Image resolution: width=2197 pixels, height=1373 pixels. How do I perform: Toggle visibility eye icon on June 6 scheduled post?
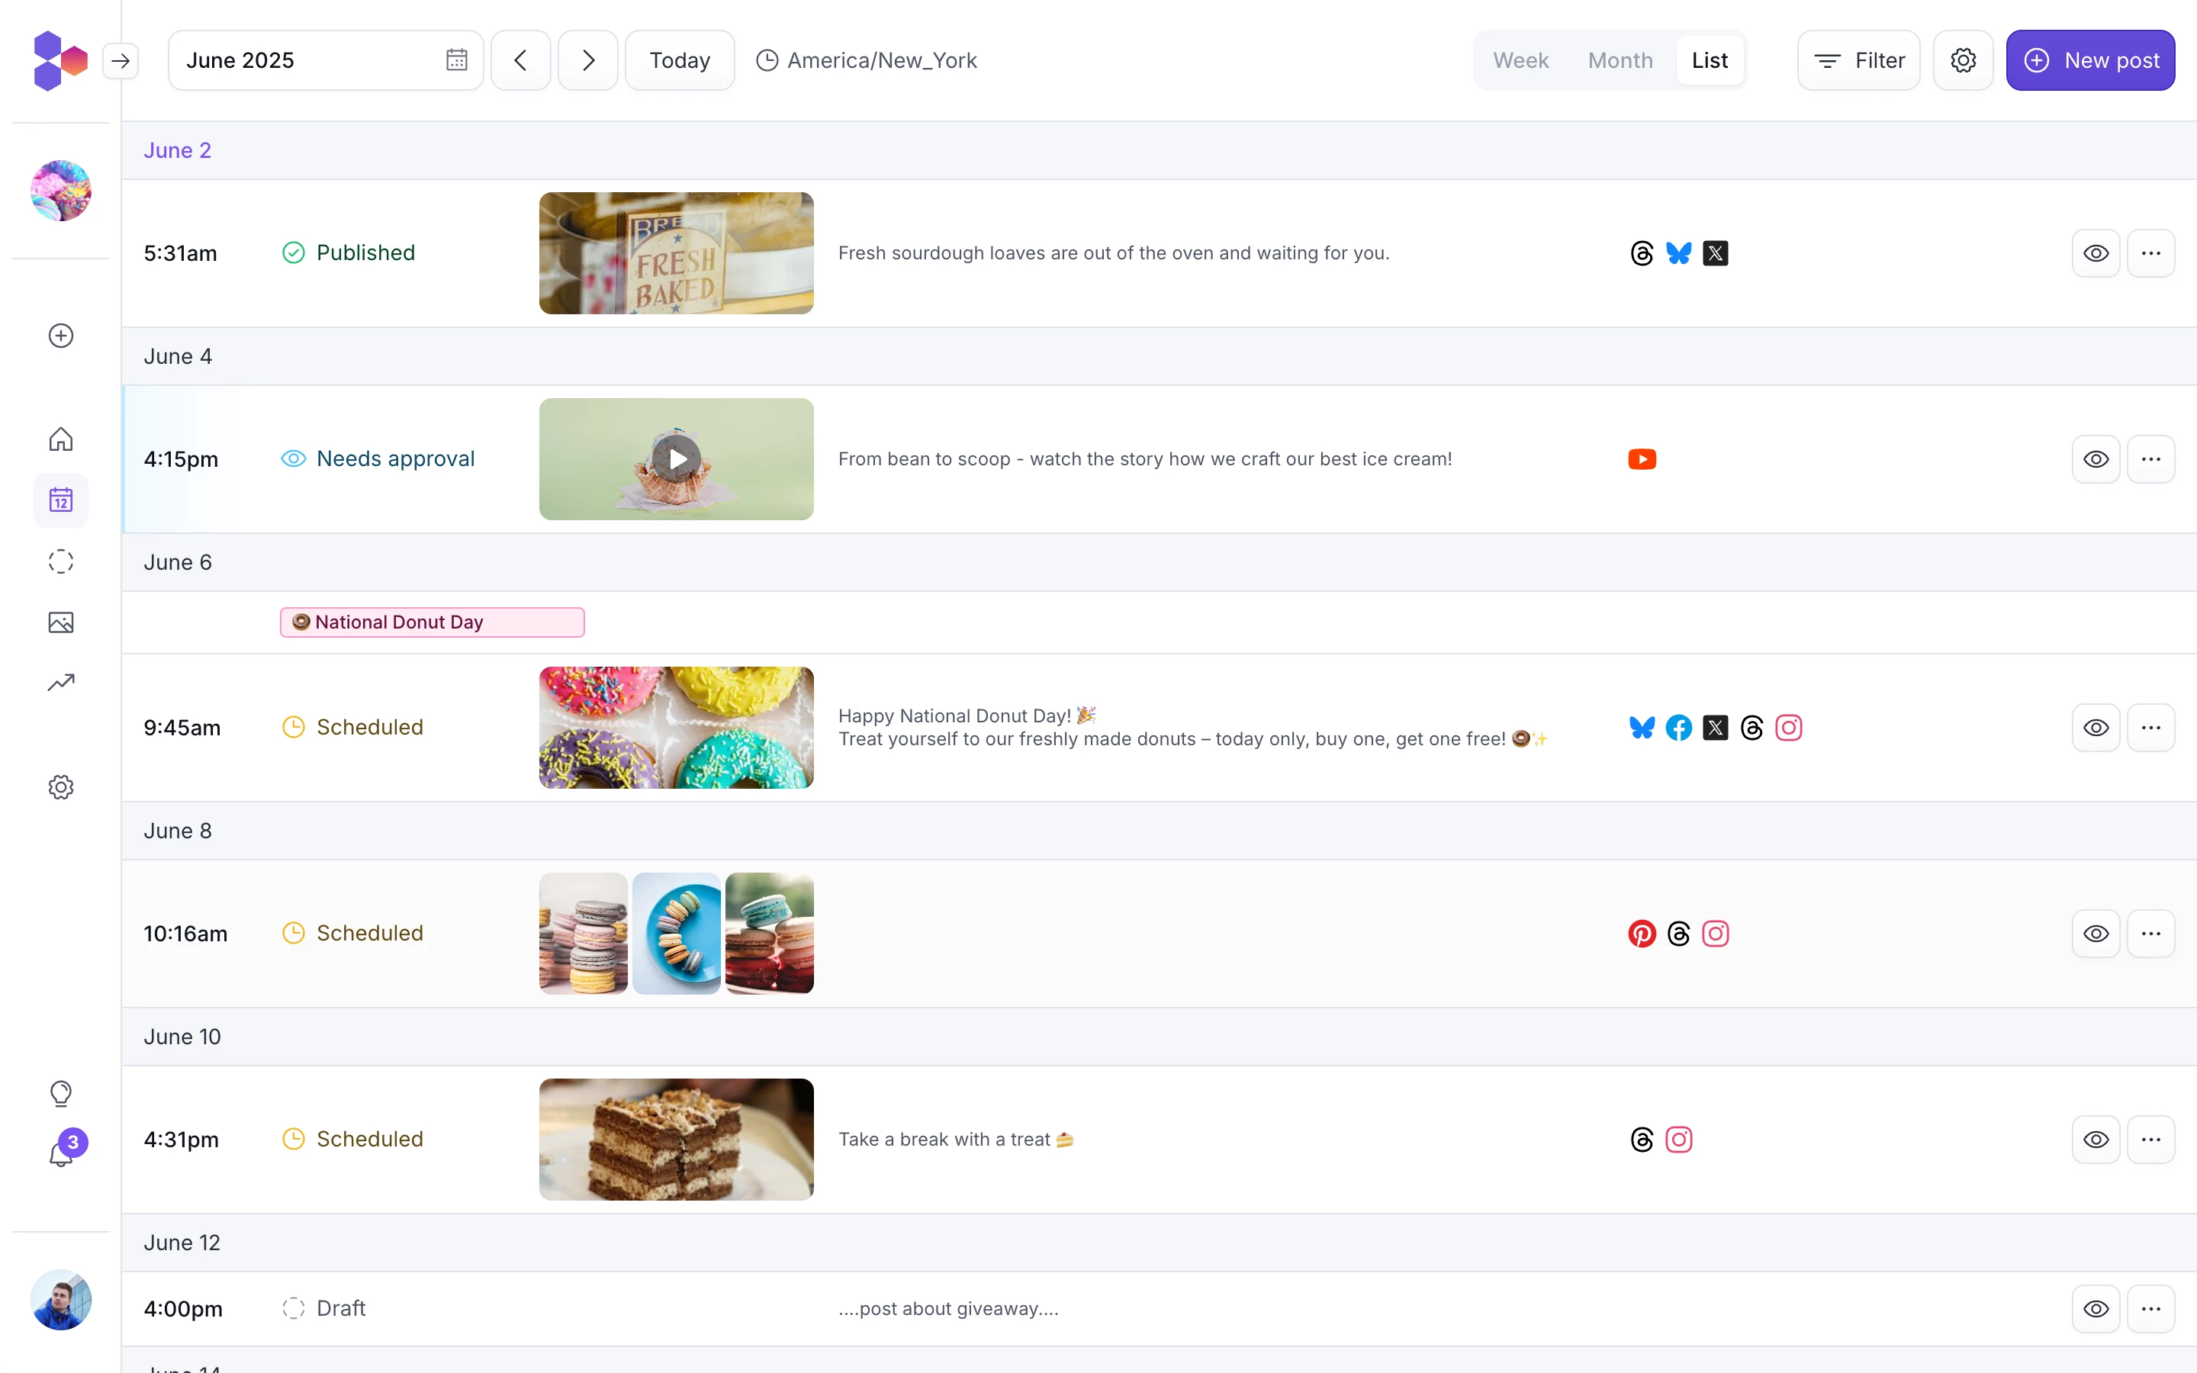2097,726
